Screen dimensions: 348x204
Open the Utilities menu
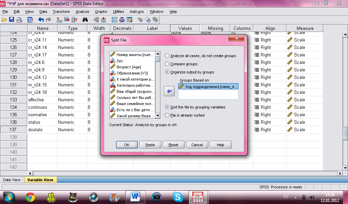click(x=119, y=12)
